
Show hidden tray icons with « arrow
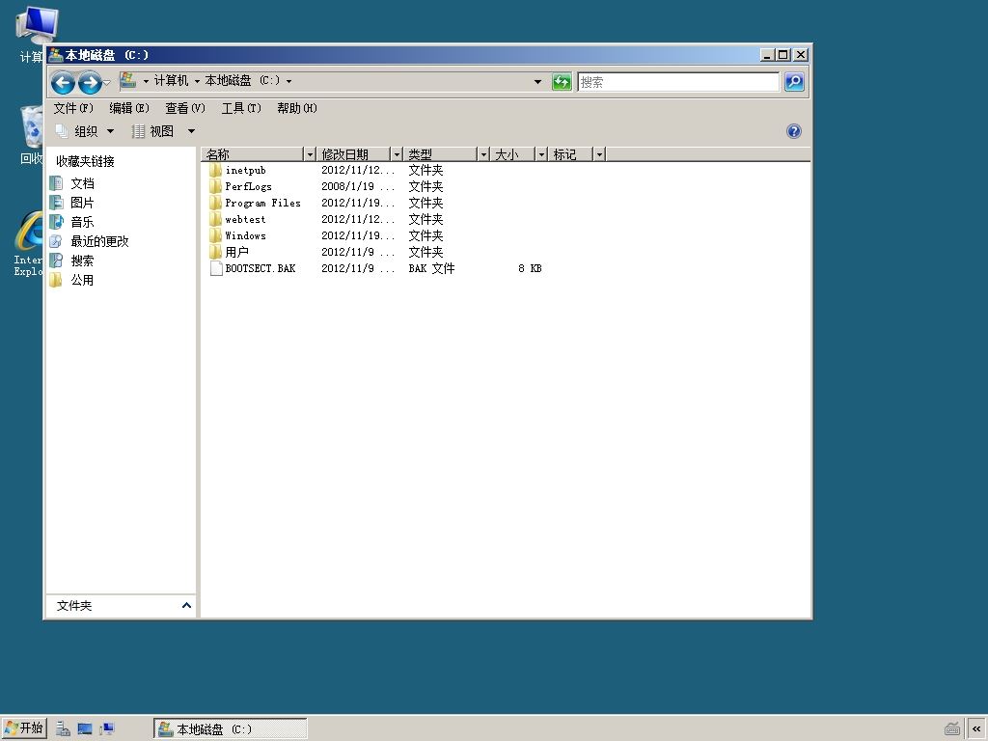coord(976,729)
